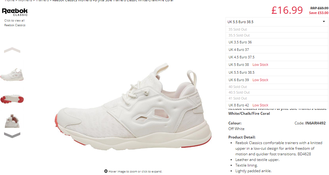Pick UK 6 Euro 39 size option

tap(277, 80)
